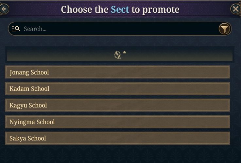Click the Nyingma School label text
The height and width of the screenshot is (163, 241).
[32, 122]
